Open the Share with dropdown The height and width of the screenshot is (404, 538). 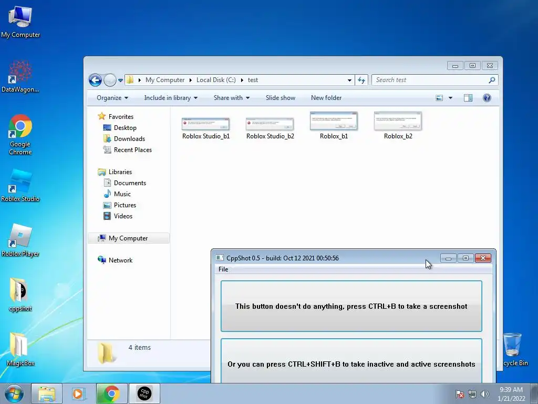tap(231, 98)
